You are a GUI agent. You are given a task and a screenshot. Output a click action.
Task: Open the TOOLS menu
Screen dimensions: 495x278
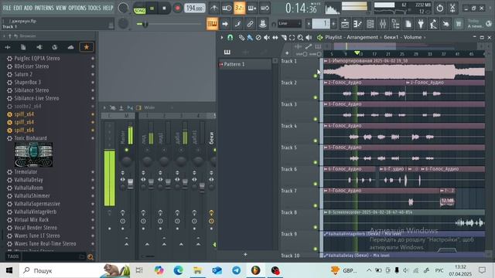(x=94, y=8)
